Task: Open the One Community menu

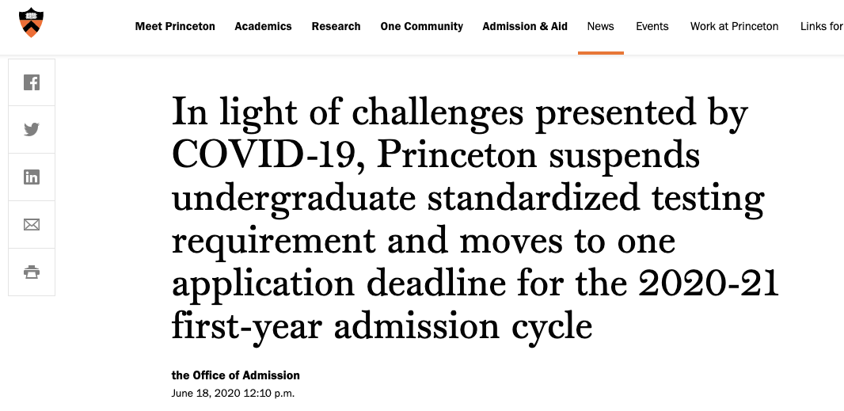Action: tap(421, 26)
